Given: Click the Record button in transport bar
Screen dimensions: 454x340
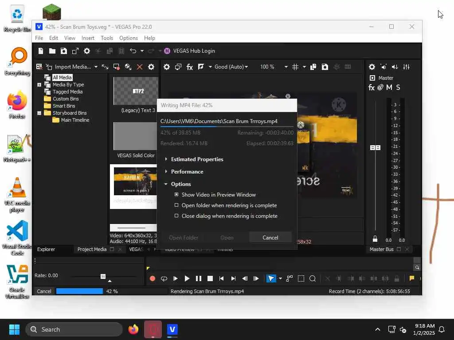Looking at the screenshot, I should [153, 278].
